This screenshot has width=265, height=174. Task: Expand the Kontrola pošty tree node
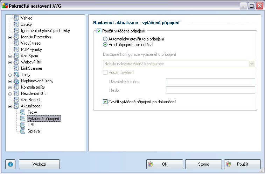point(10,88)
